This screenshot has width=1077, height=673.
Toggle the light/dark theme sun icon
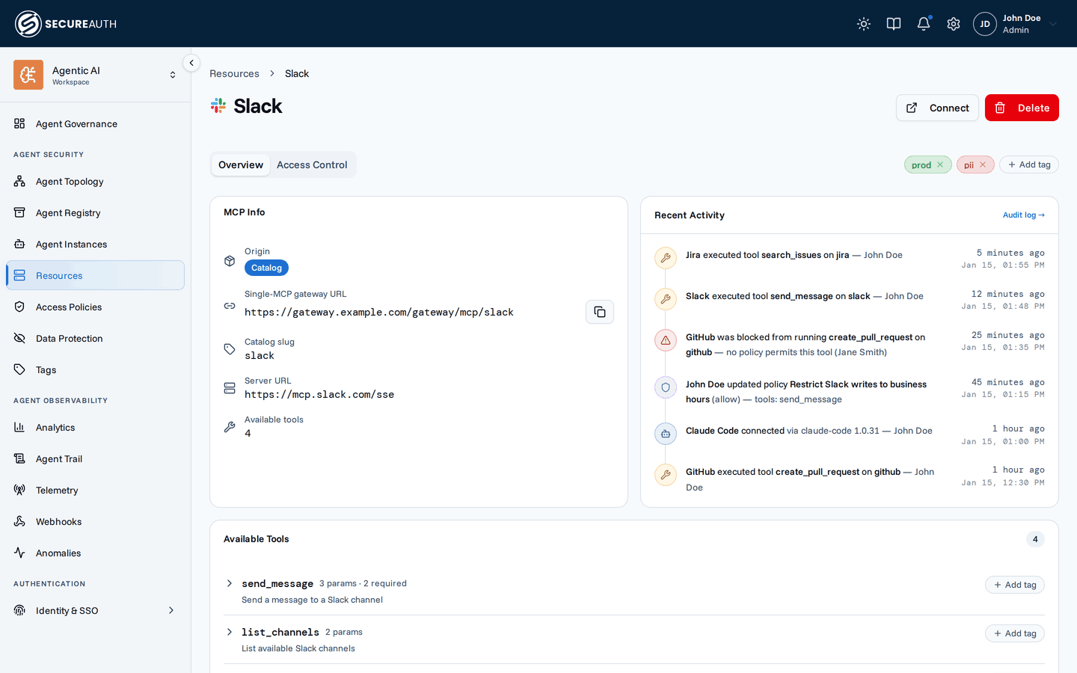(x=864, y=24)
